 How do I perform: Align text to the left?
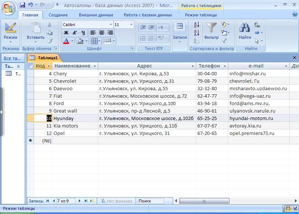pyautogui.click(x=93, y=33)
